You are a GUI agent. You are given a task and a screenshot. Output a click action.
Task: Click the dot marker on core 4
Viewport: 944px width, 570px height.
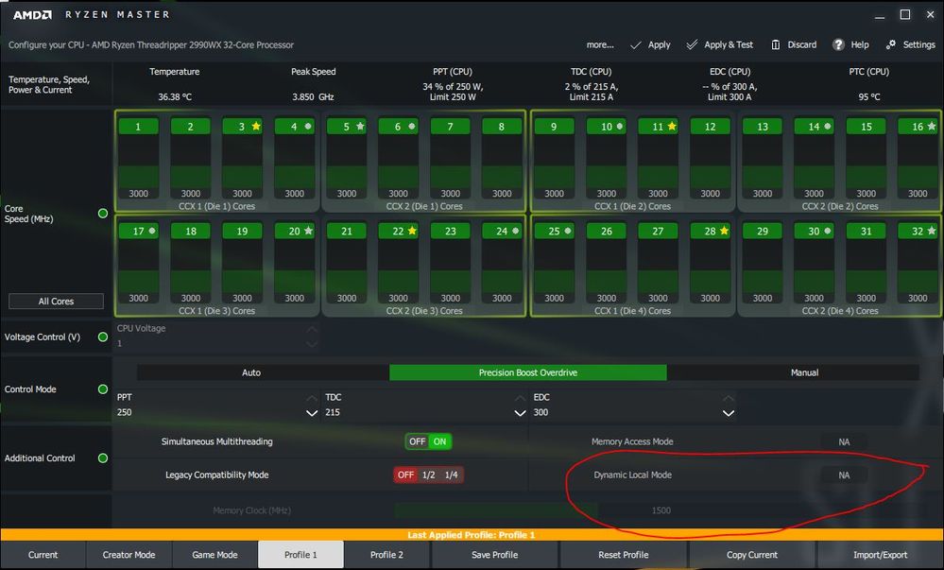click(x=308, y=126)
